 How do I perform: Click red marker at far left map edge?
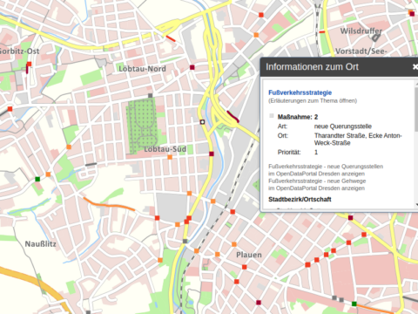click(x=10, y=109)
